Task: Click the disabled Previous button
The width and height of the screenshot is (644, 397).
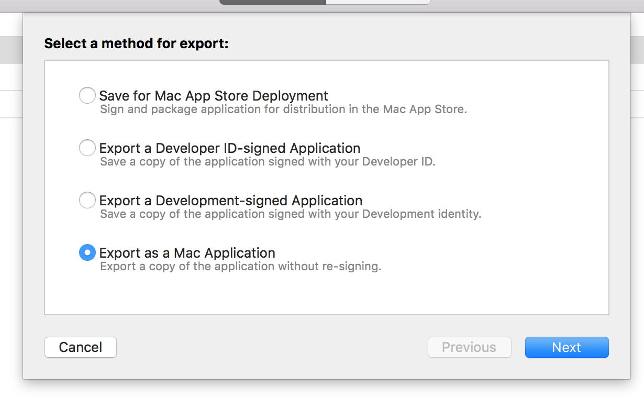Action: 469,347
